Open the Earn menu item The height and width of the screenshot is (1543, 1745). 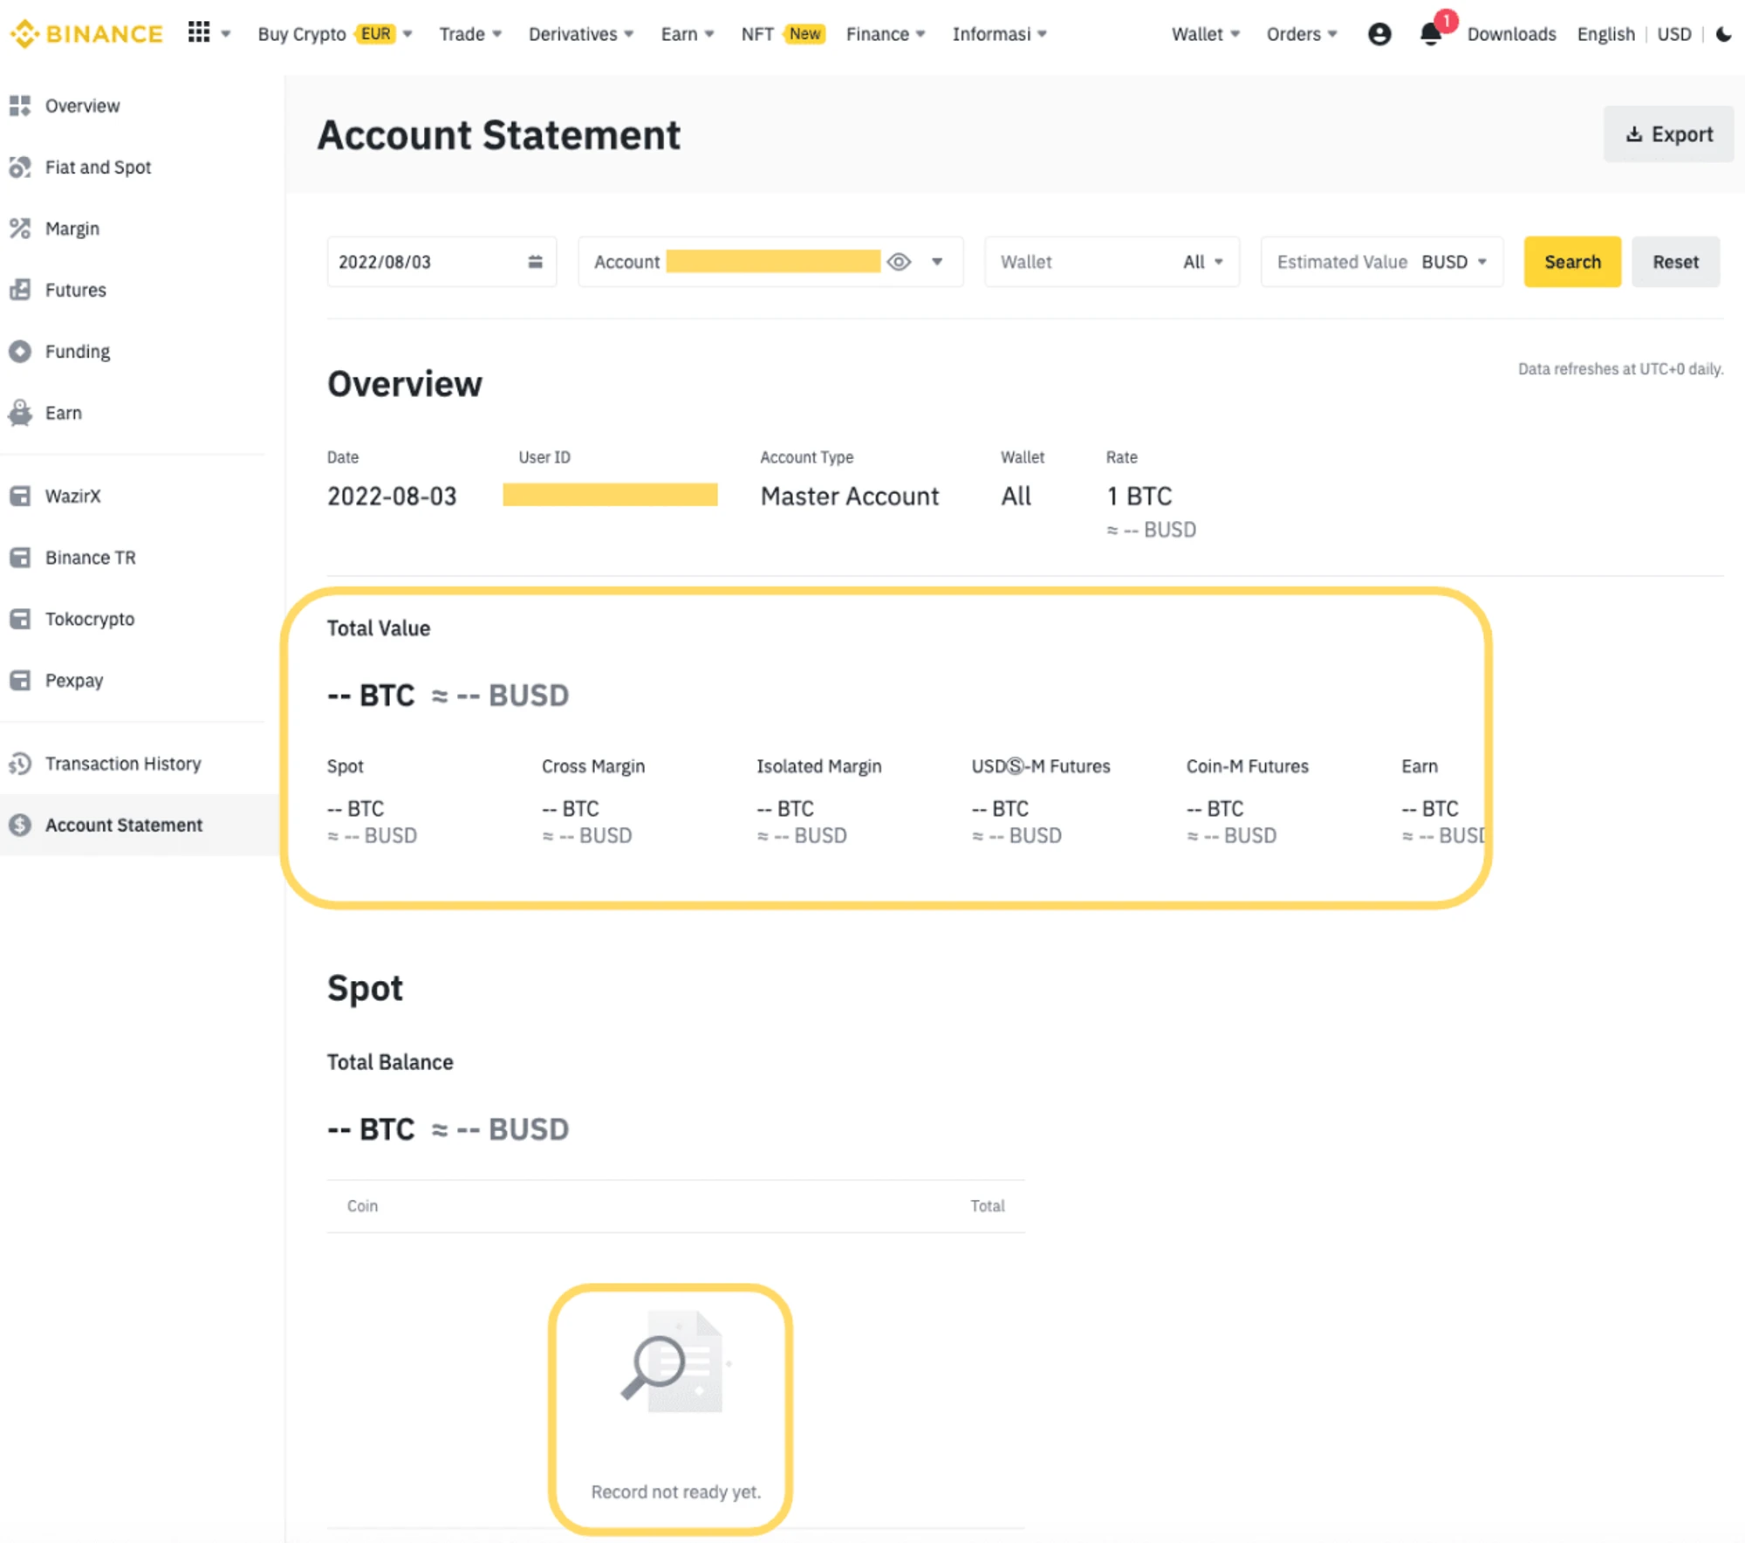pyautogui.click(x=63, y=413)
